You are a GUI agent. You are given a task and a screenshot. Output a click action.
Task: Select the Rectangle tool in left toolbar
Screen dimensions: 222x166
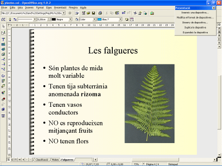3,44
